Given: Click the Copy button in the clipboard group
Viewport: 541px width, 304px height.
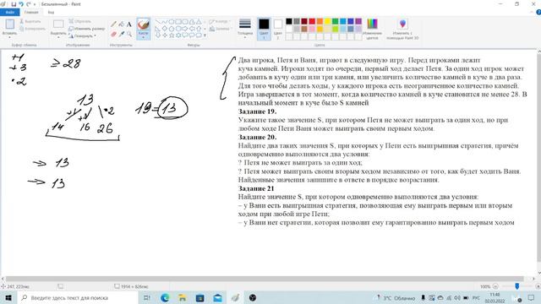Looking at the screenshot, I should click(32, 29).
